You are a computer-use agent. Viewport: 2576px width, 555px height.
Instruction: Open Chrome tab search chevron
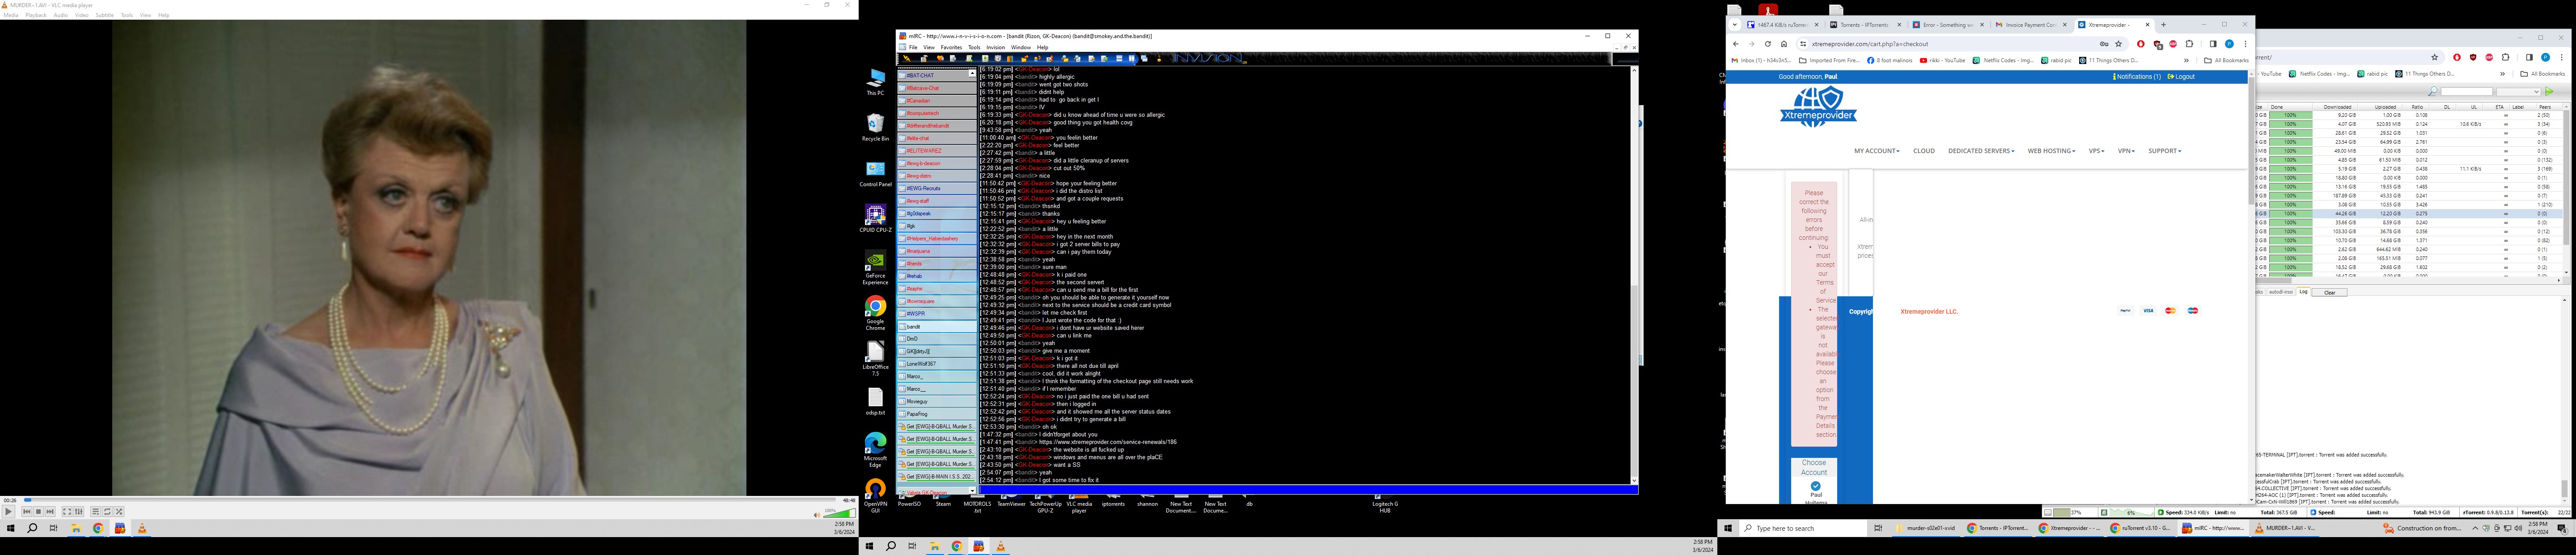(x=1735, y=25)
